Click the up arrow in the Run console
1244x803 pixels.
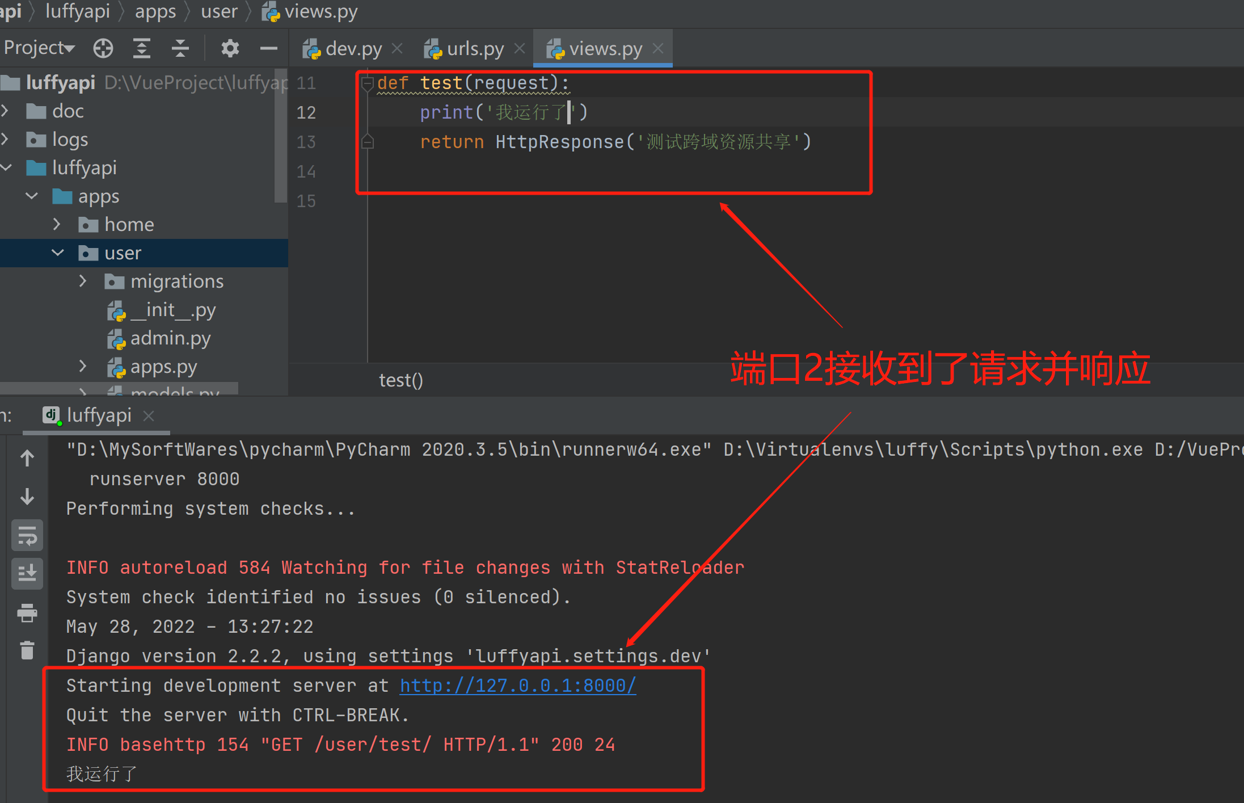pyautogui.click(x=27, y=458)
